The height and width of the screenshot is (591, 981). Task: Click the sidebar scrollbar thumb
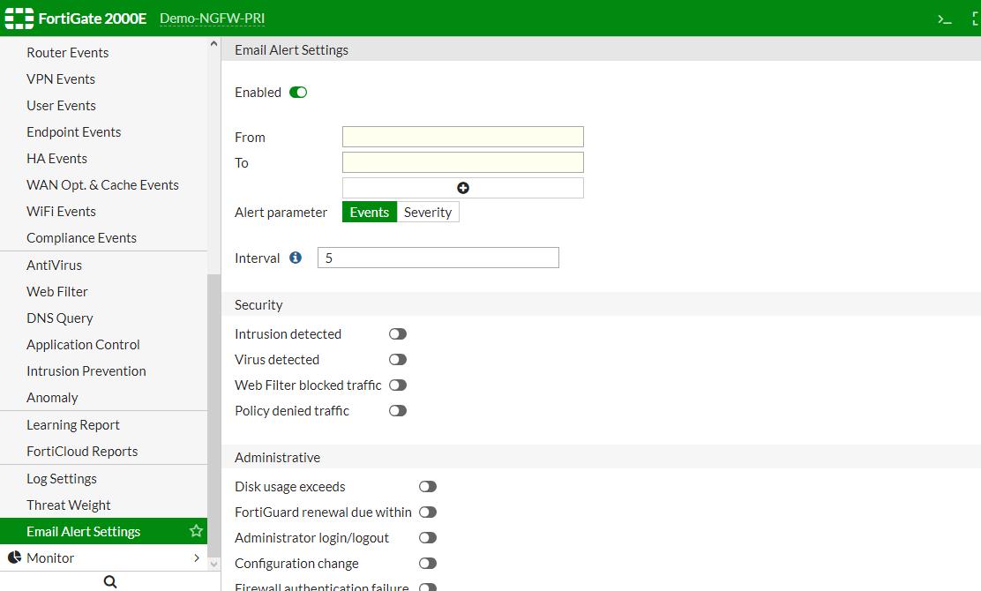[x=213, y=415]
